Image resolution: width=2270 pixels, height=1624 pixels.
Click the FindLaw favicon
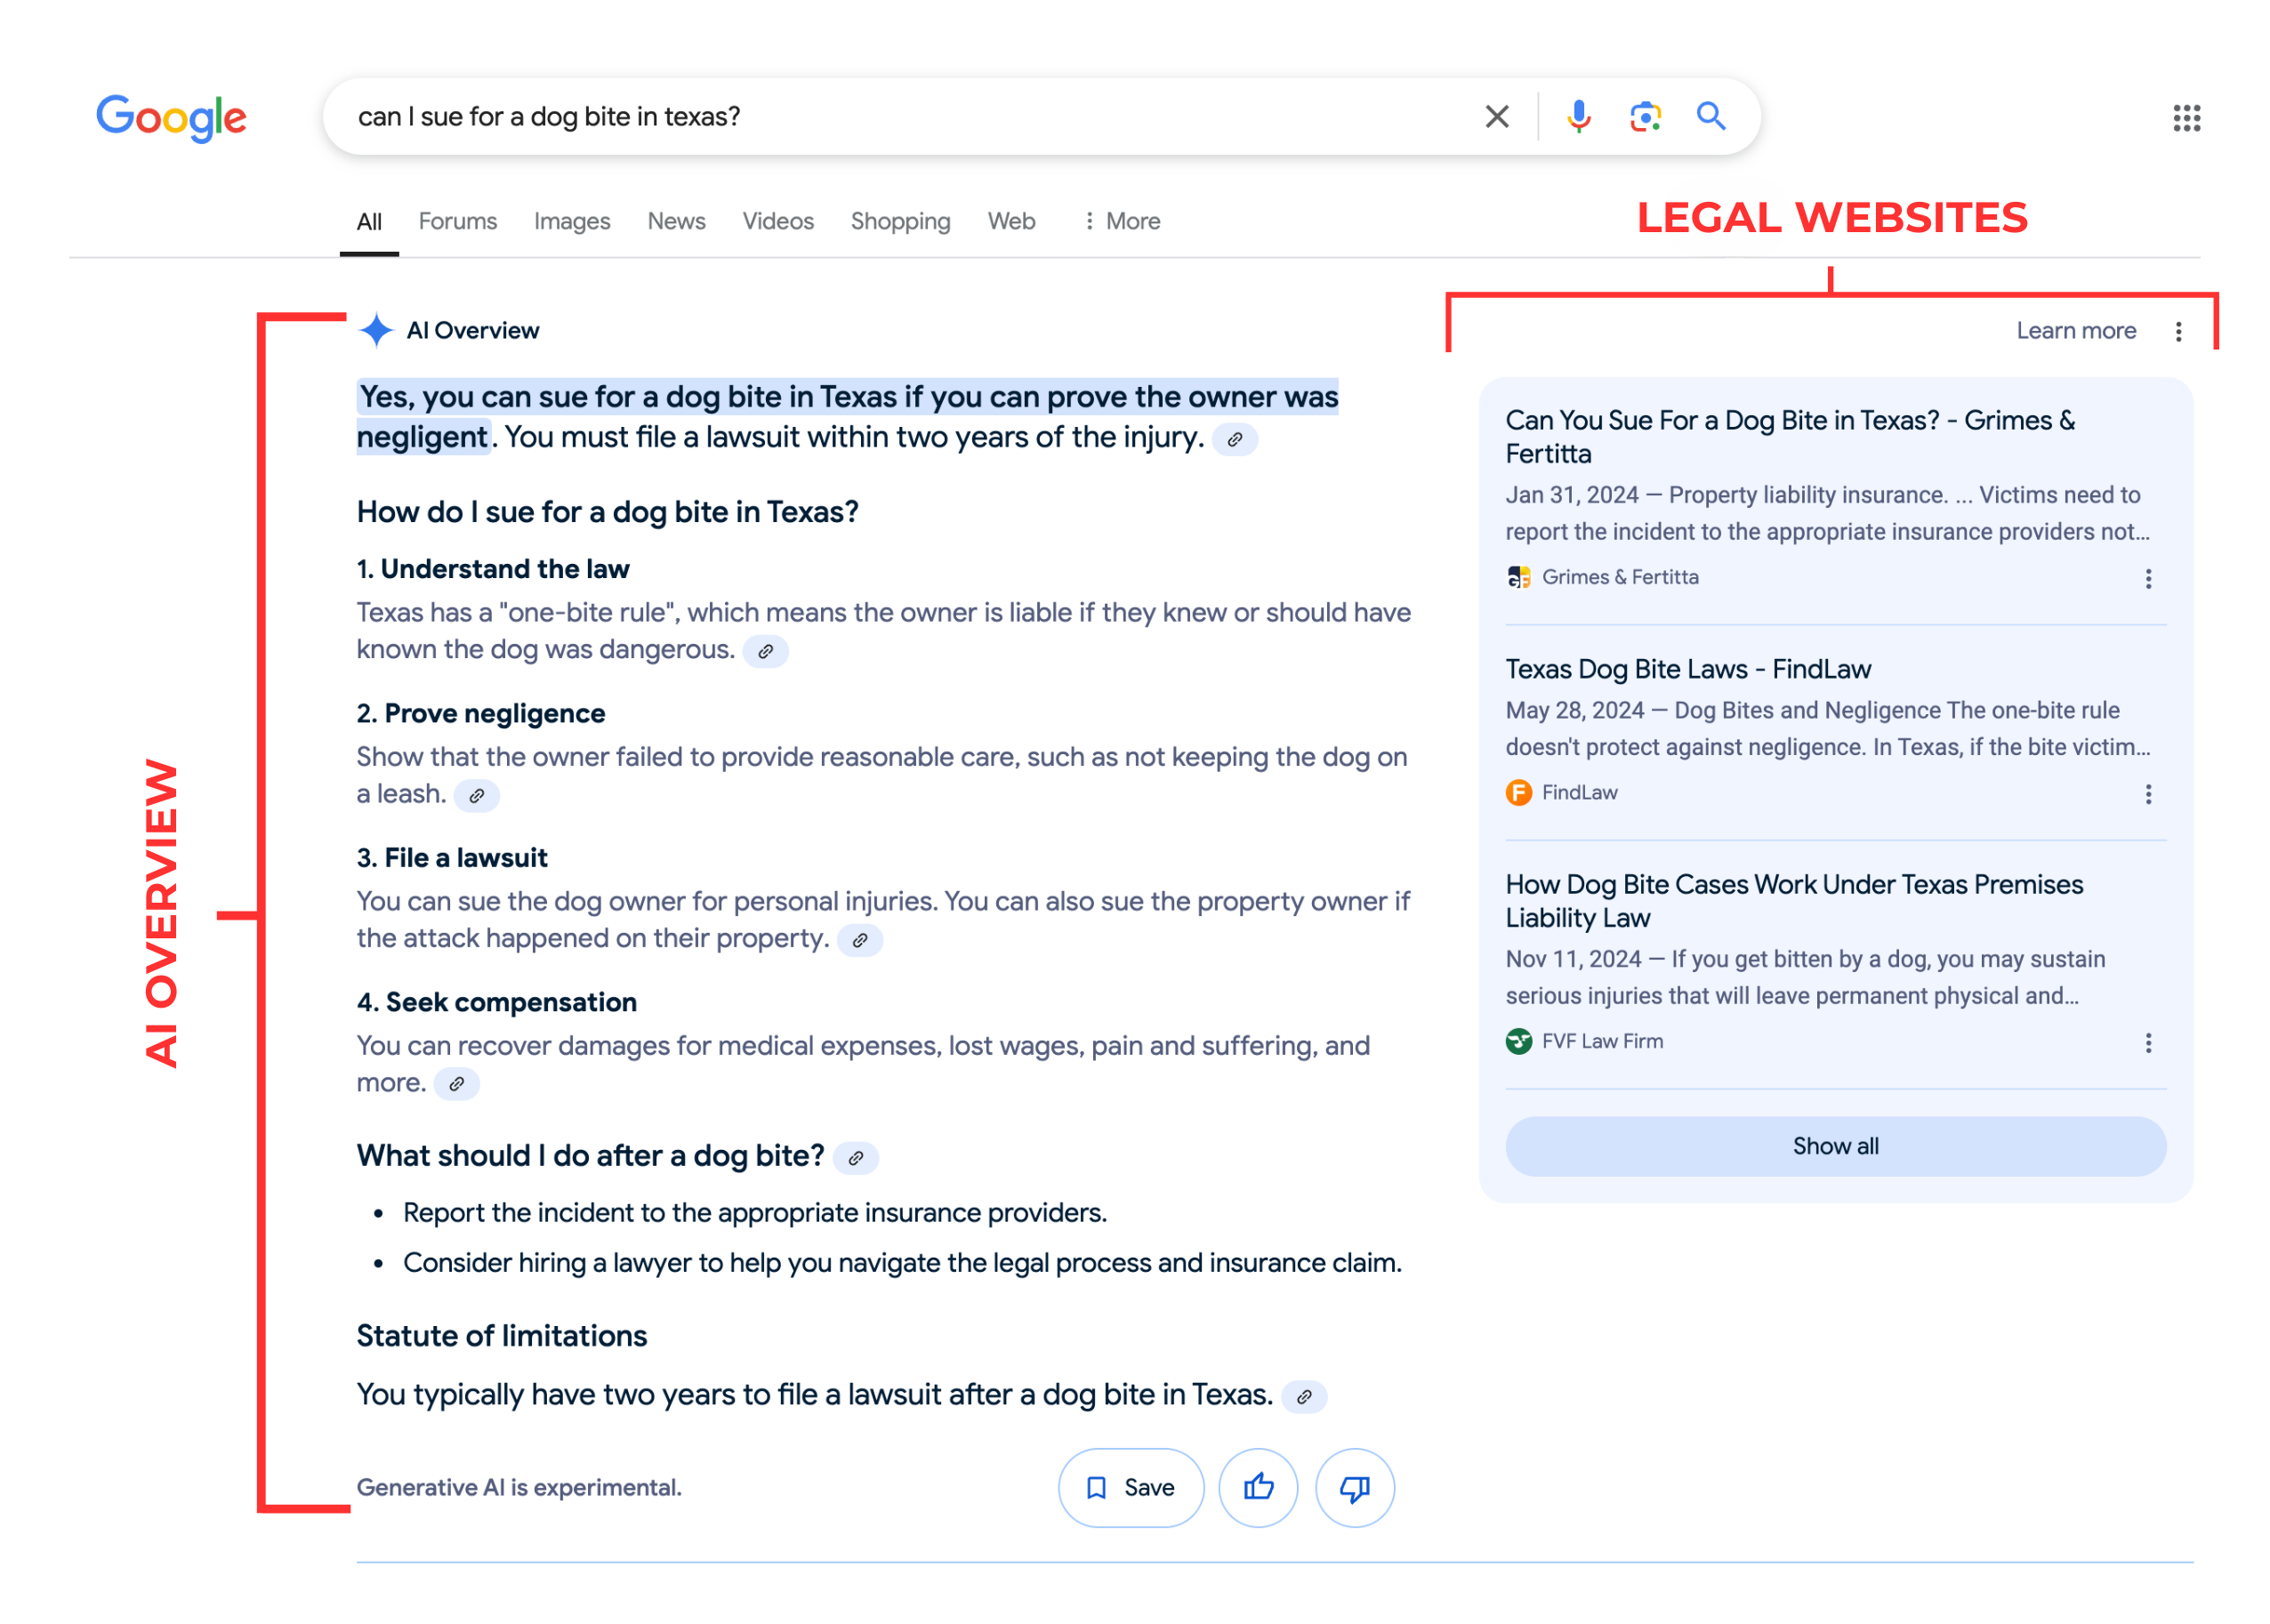[1519, 793]
